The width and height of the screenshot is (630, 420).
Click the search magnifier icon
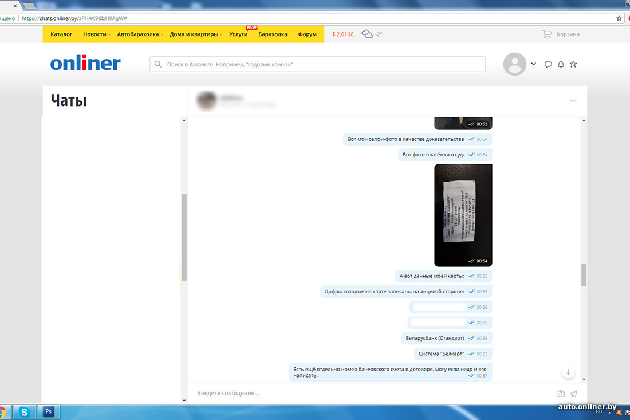pyautogui.click(x=158, y=64)
